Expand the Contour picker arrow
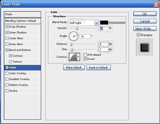160x124 pixels. coord(78,57)
